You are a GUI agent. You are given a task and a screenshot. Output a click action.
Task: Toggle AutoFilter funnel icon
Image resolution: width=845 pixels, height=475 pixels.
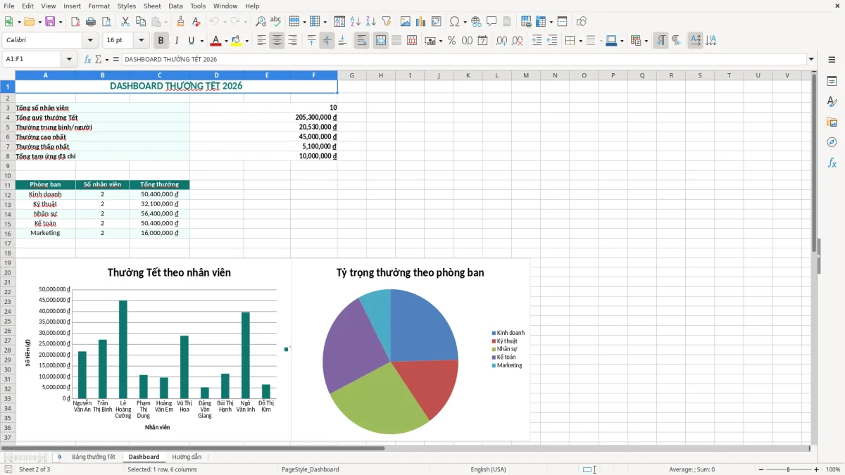click(386, 22)
